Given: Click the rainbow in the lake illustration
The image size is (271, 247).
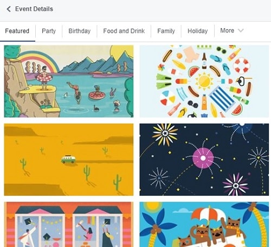Looking at the screenshot, I should click(39, 61).
